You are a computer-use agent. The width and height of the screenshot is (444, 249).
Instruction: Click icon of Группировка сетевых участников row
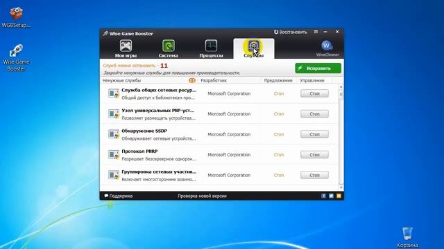[114, 175]
